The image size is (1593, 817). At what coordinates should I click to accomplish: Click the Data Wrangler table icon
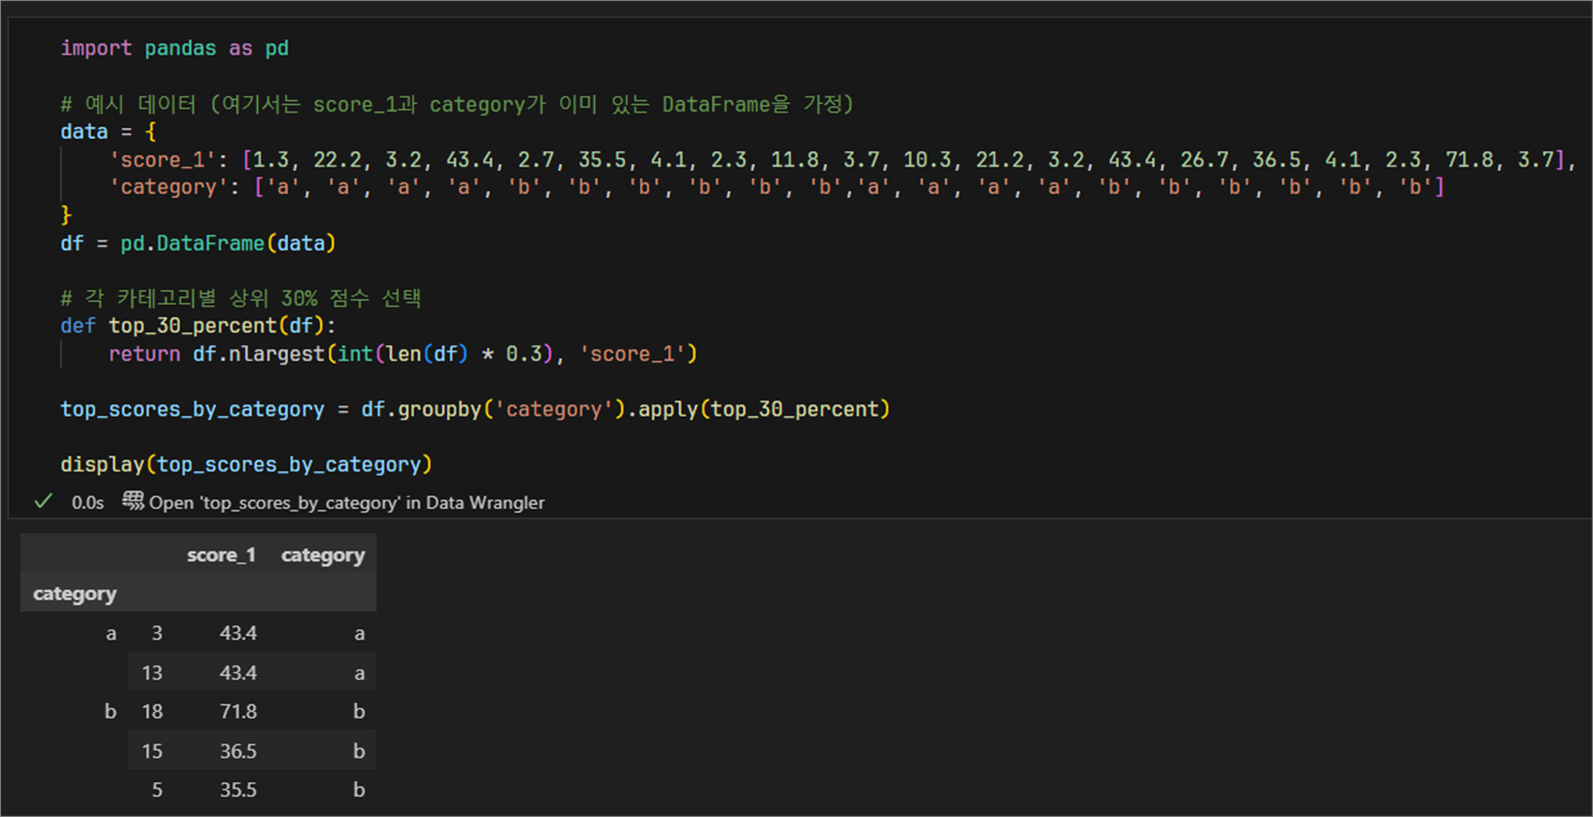click(x=132, y=500)
